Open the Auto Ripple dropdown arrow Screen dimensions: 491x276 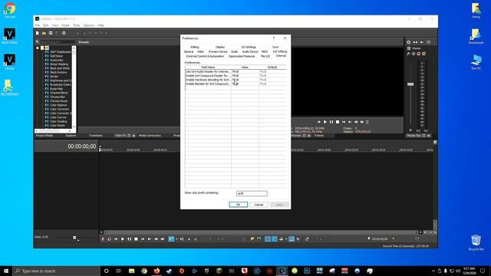pyautogui.click(x=286, y=239)
